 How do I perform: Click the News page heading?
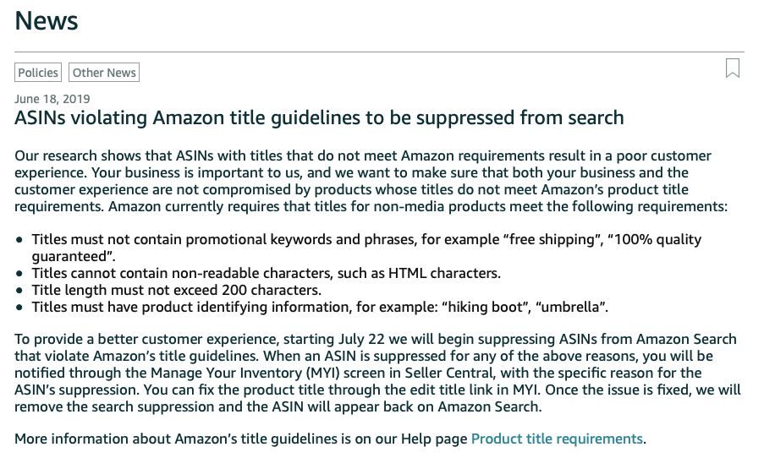(47, 20)
